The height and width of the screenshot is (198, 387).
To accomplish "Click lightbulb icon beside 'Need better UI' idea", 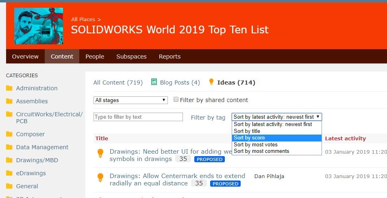I will click(x=100, y=153).
